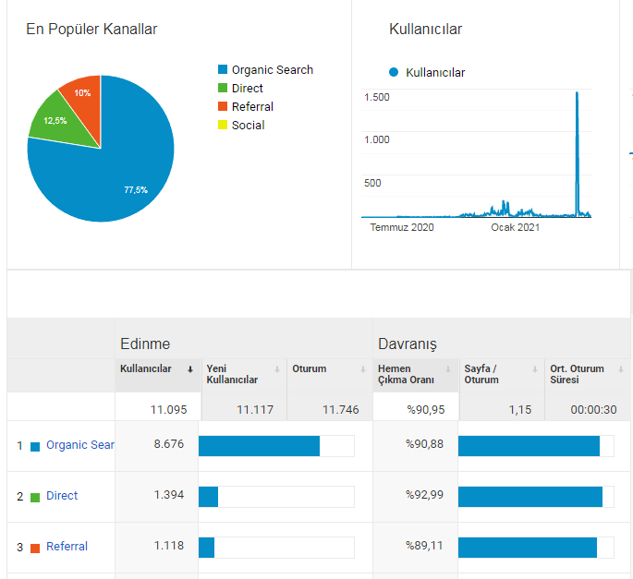Click the Temmuz 2020 axis label
The width and height of the screenshot is (633, 579).
point(402,227)
